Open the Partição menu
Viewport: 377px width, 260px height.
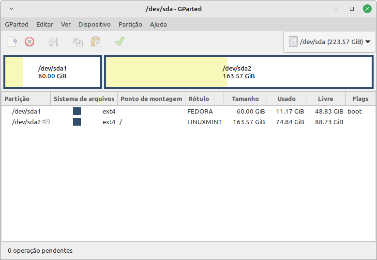[130, 25]
